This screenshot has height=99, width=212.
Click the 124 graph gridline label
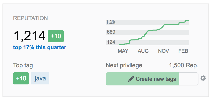111,42
